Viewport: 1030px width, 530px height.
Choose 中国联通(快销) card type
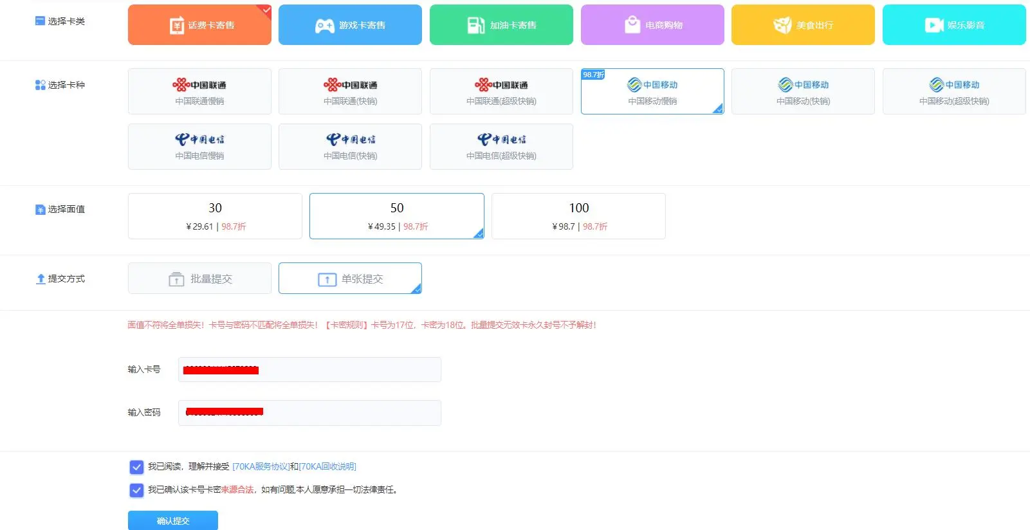click(x=350, y=91)
